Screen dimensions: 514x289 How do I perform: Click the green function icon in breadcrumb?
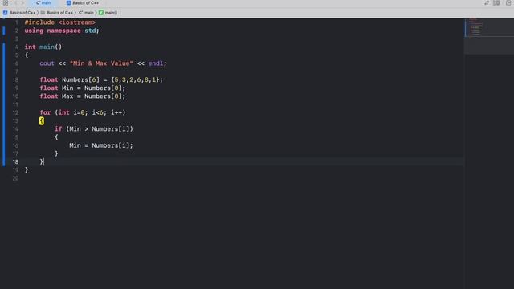pyautogui.click(x=101, y=13)
